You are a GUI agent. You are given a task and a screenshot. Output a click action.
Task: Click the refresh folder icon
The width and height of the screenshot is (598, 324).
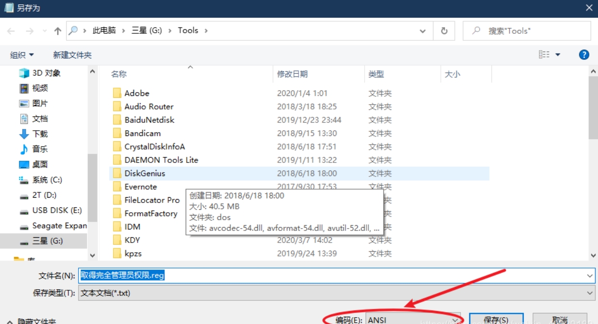coord(444,31)
